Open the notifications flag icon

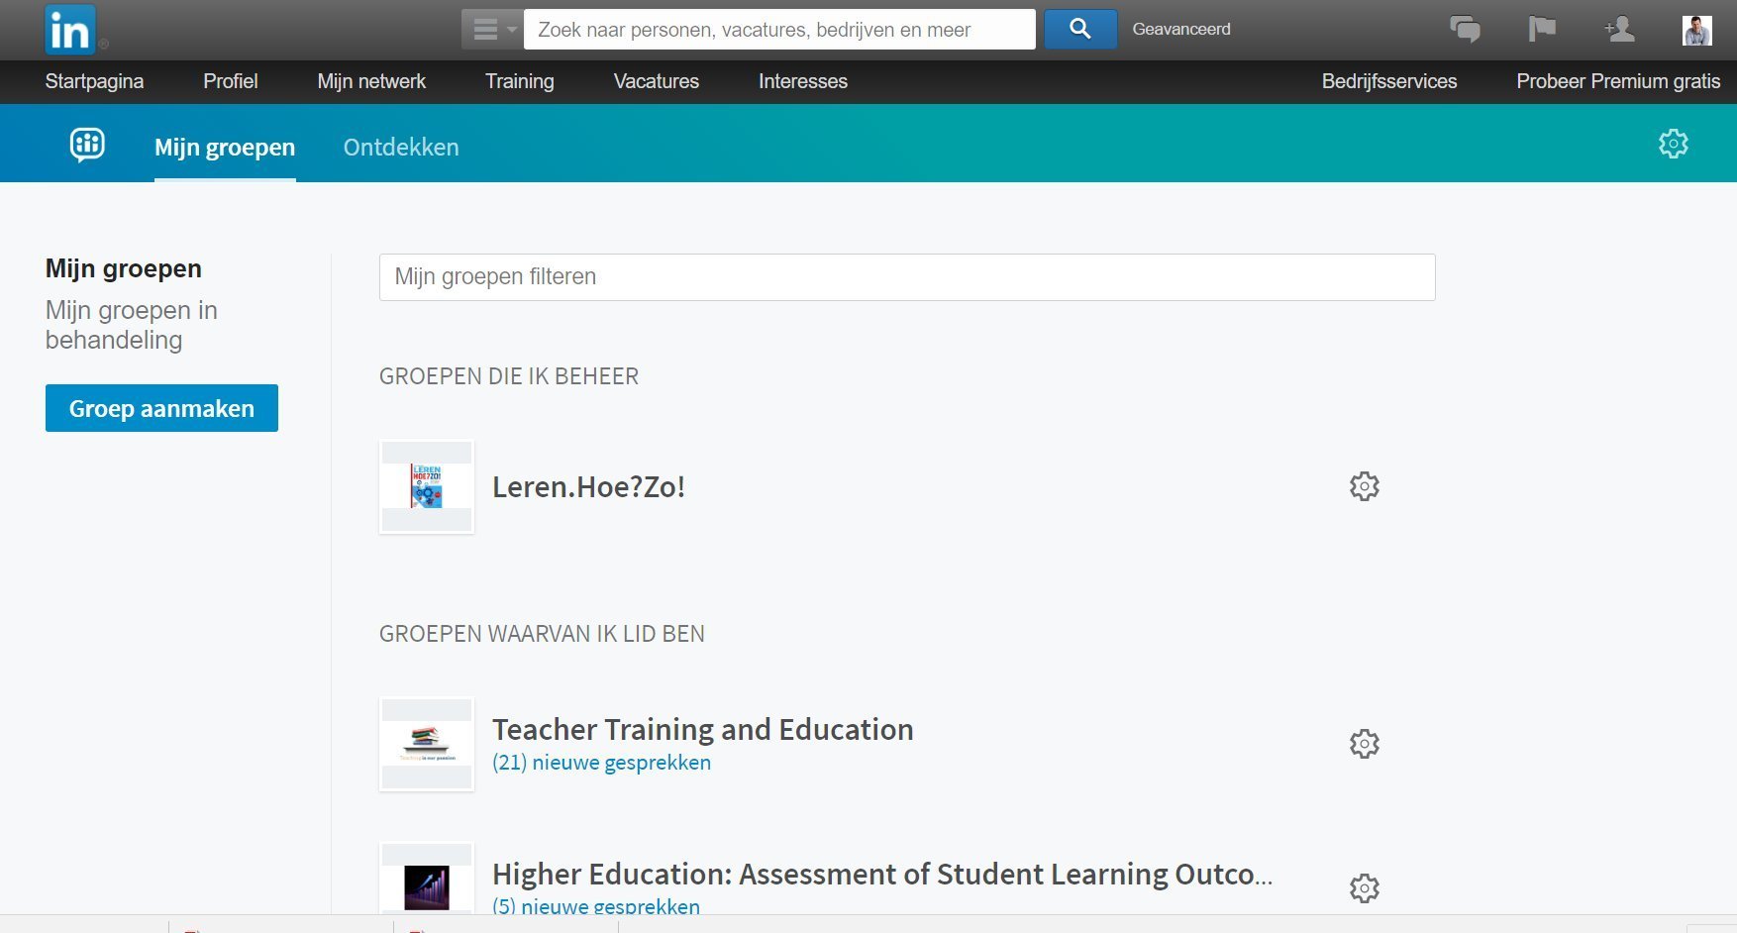[1542, 29]
